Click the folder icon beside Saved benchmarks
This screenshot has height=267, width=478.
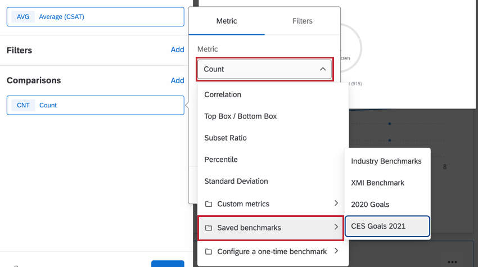point(209,228)
